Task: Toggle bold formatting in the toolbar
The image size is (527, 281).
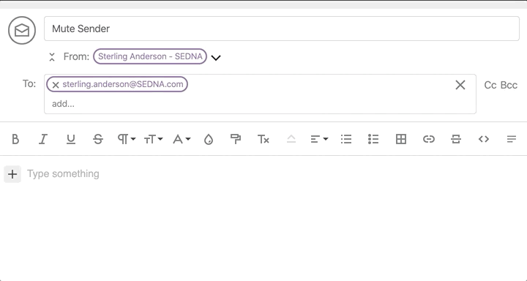Action: point(15,139)
